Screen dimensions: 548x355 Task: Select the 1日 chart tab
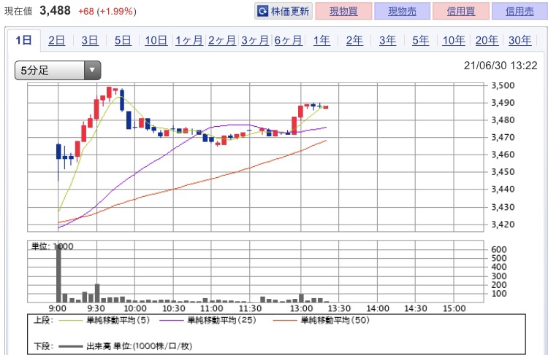click(x=24, y=40)
